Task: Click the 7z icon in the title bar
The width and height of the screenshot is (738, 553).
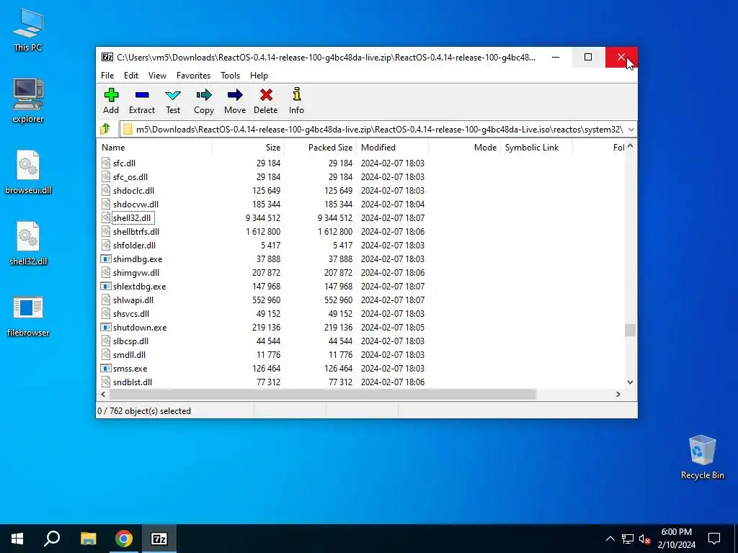Action: point(107,58)
